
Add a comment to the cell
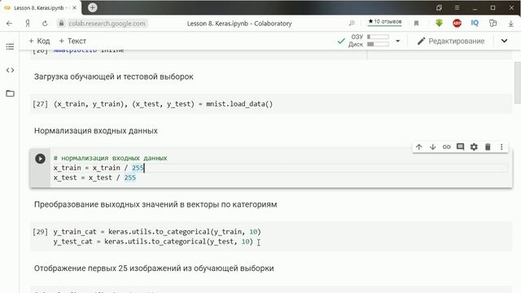[460, 146]
